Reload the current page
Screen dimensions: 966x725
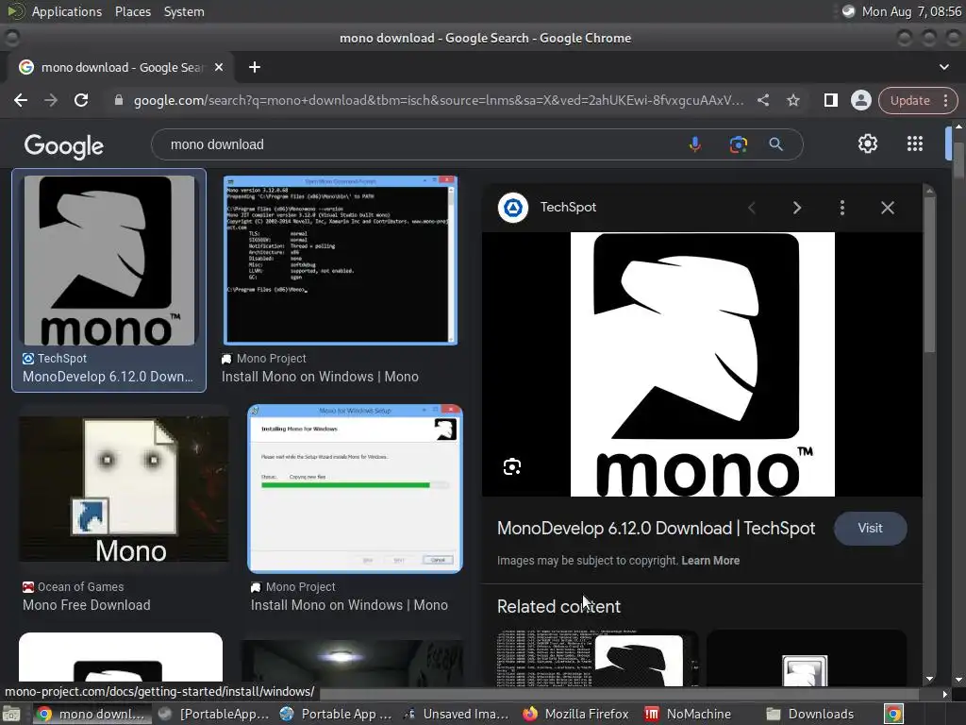pos(81,100)
